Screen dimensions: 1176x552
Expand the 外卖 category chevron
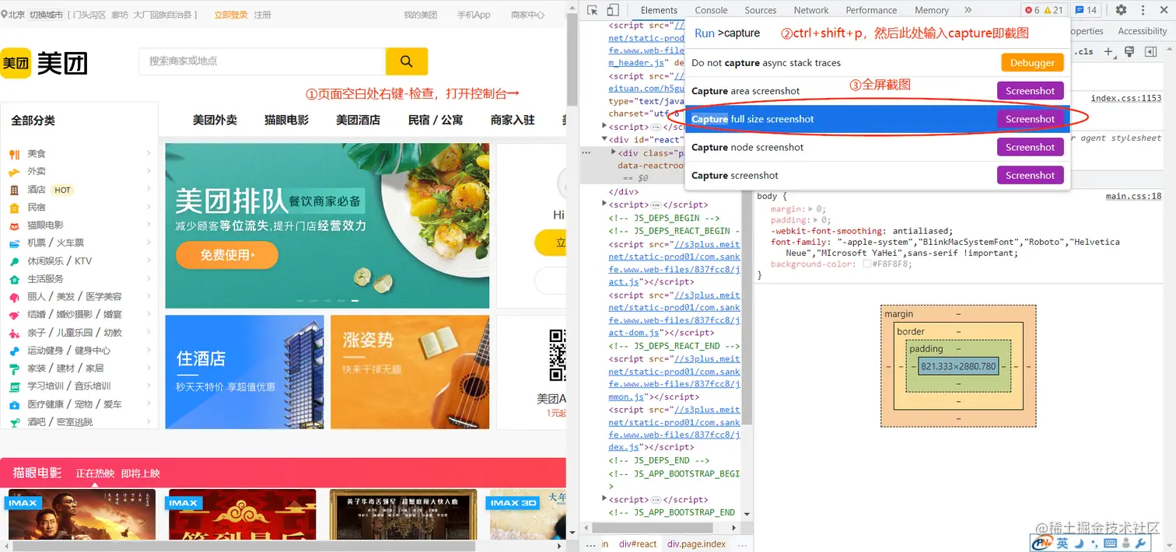coord(149,171)
